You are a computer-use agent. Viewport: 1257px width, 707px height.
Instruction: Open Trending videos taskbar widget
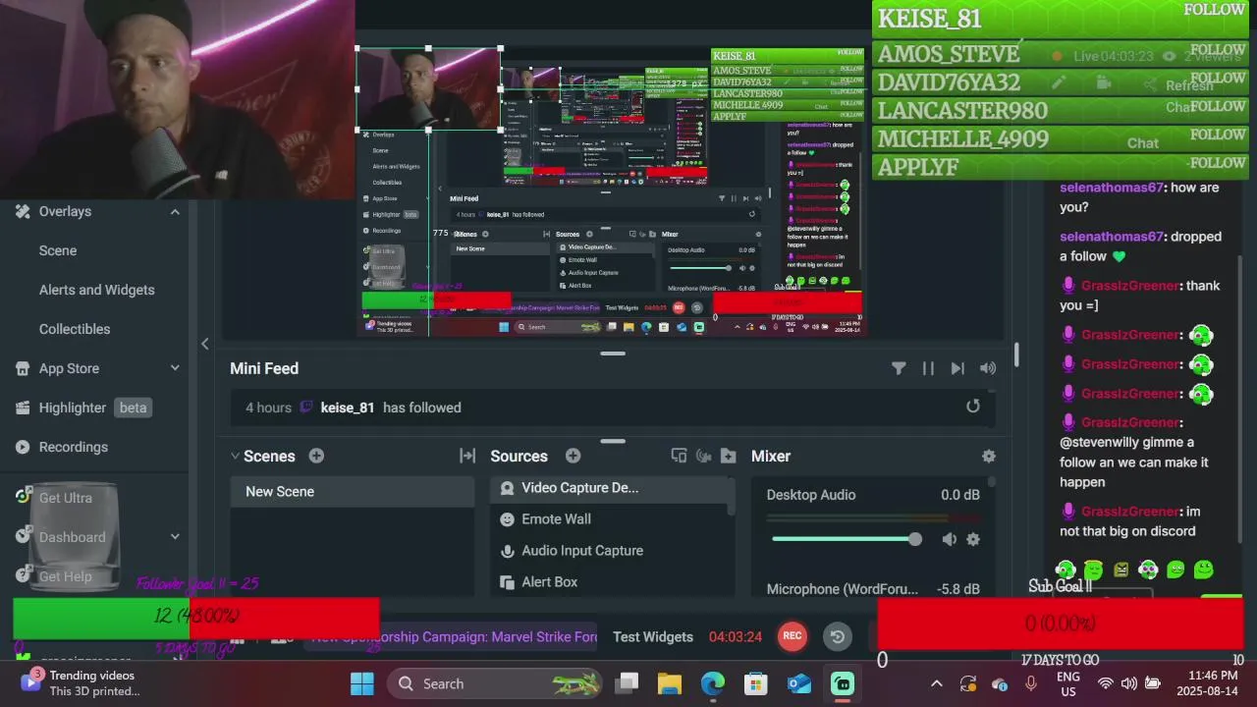[81, 682]
